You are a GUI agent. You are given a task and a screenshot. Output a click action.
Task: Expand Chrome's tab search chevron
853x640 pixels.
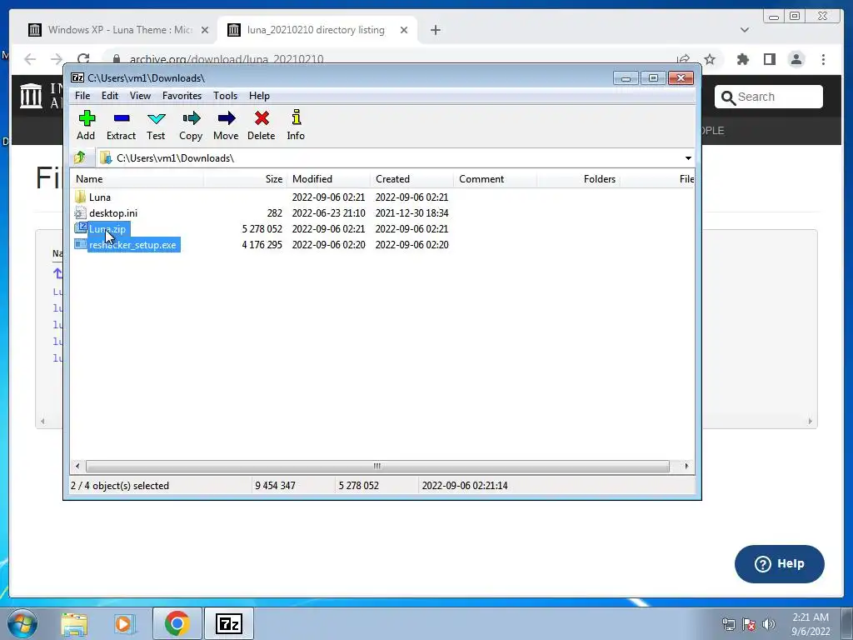pos(745,30)
